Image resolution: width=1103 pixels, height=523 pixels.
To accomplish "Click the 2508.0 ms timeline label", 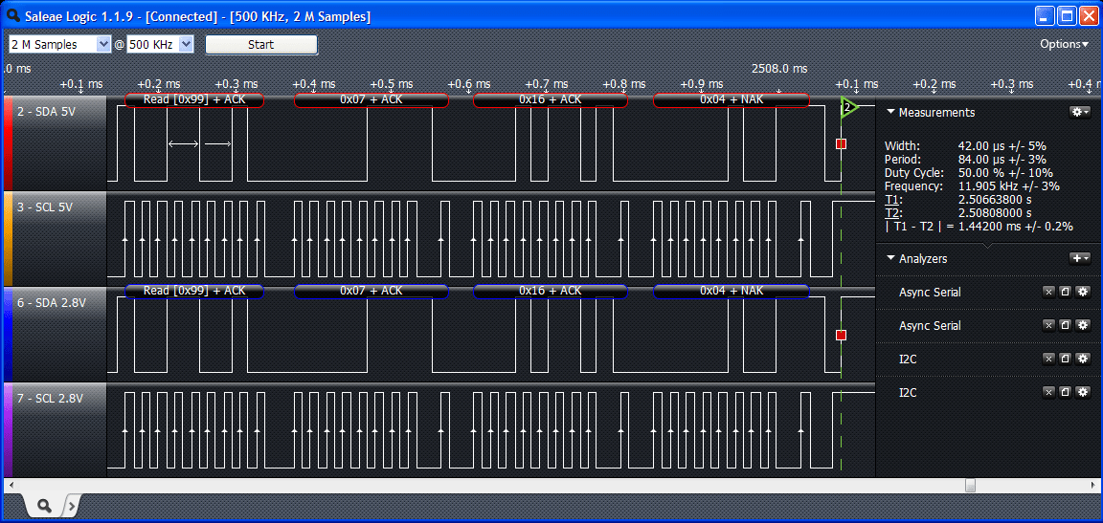I will point(779,68).
